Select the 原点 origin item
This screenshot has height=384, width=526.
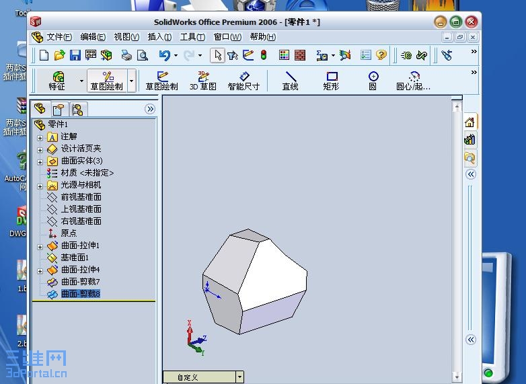tap(69, 233)
